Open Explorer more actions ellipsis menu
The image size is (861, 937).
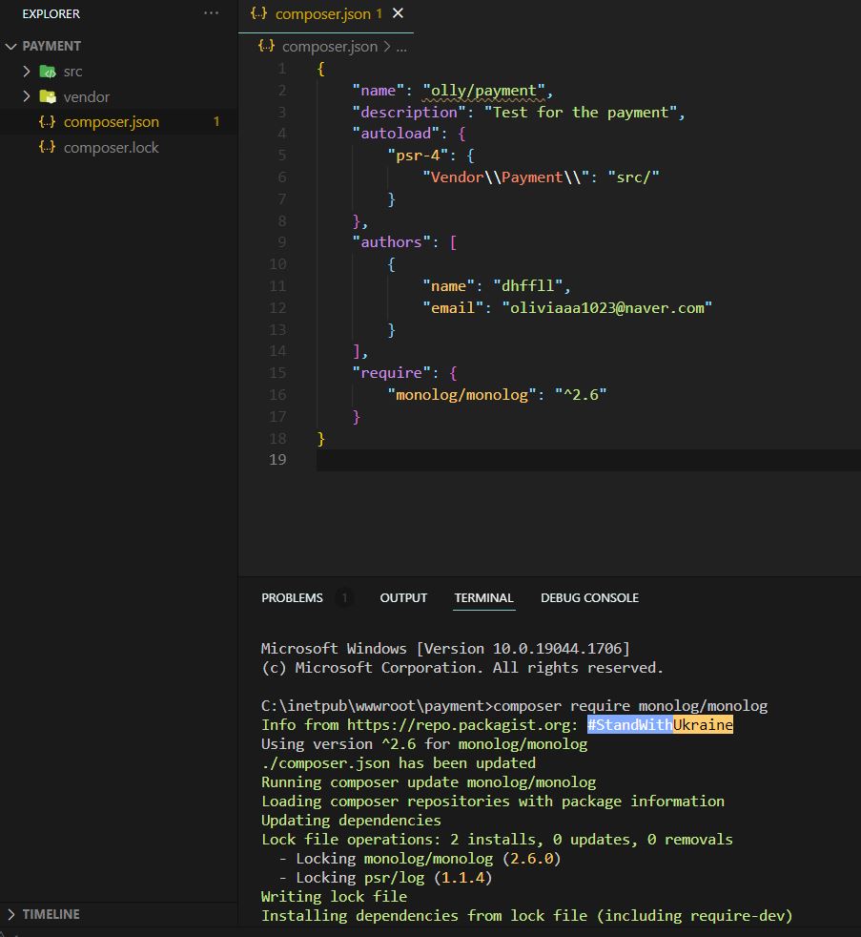[212, 13]
